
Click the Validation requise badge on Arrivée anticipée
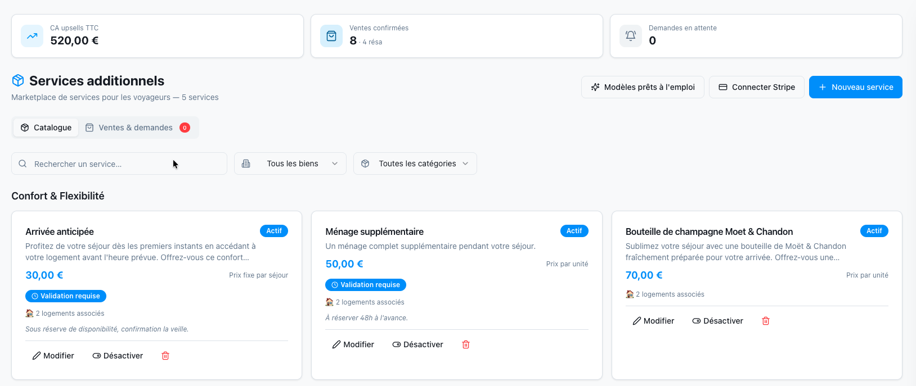click(66, 296)
